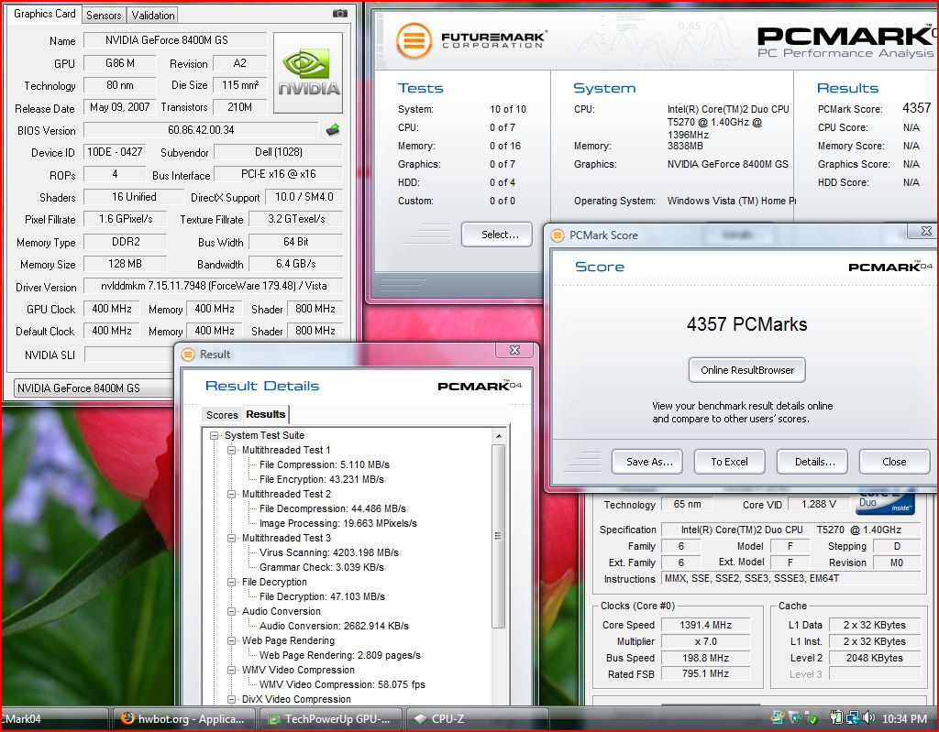Select File Decompression: 44.486 MB/s row

coord(332,508)
